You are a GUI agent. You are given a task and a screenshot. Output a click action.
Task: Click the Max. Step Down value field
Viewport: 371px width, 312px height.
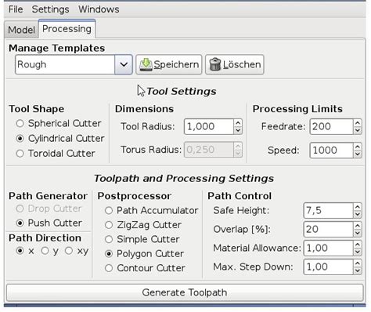328,267
